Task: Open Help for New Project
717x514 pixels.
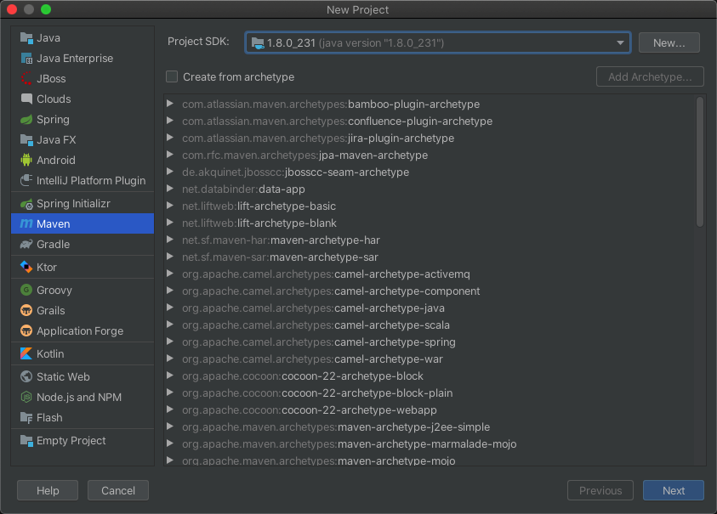Action: click(48, 490)
